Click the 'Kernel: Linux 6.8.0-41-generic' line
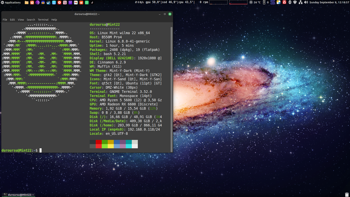This screenshot has width=350, height=197. tap(120, 41)
